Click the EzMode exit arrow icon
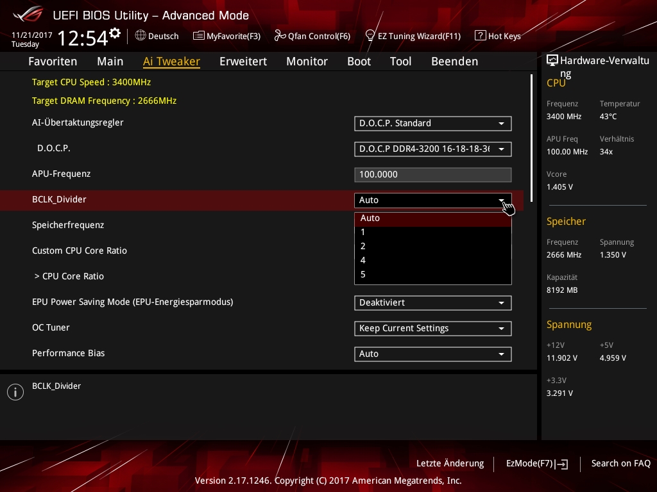Screen dimensions: 657x492 pos(562,464)
